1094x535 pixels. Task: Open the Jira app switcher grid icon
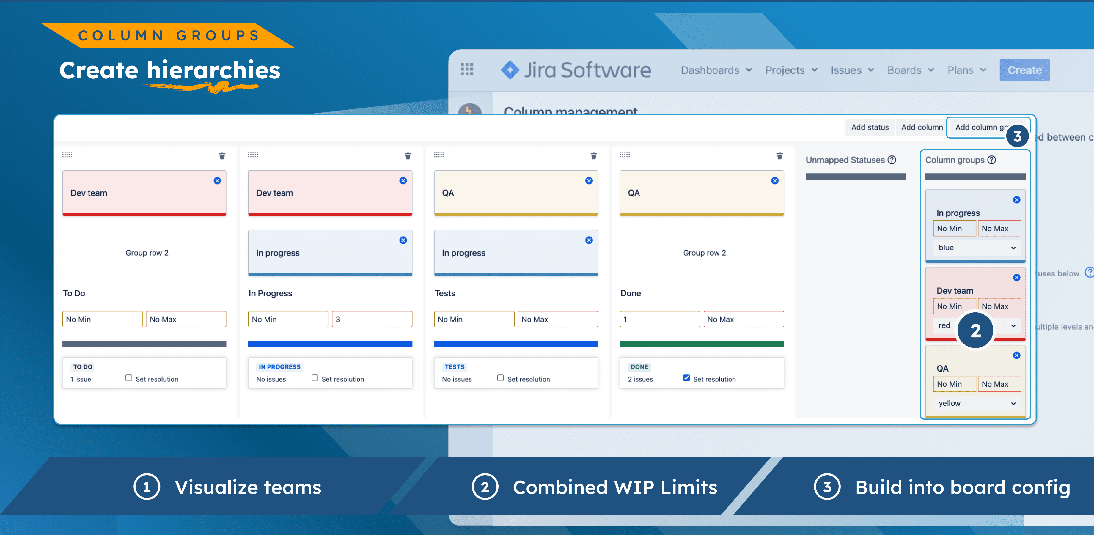[x=467, y=69]
